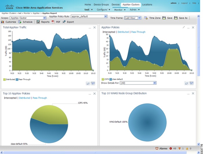This screenshot has height=154, width=203.
Task: Click the Cisco logo
Action: point(10,7)
